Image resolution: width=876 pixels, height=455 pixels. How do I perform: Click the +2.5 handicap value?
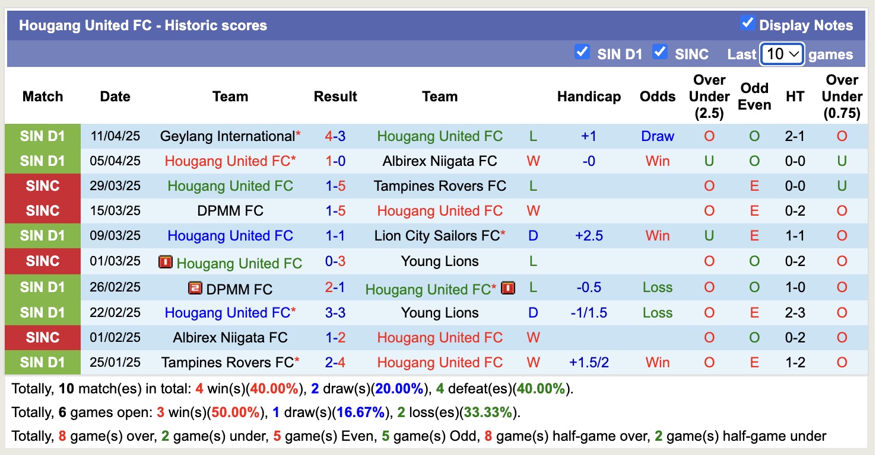[589, 236]
